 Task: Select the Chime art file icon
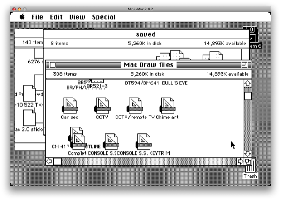pyautogui.click(x=168, y=106)
